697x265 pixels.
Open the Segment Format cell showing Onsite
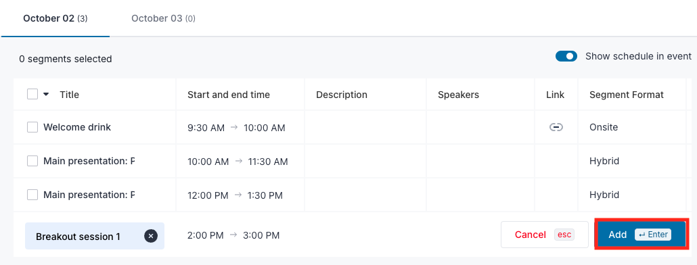click(631, 127)
